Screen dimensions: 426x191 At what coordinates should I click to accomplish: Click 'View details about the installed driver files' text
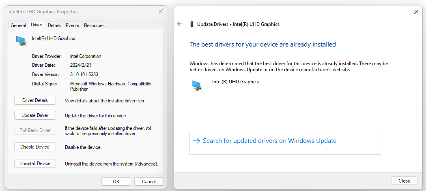coord(105,101)
